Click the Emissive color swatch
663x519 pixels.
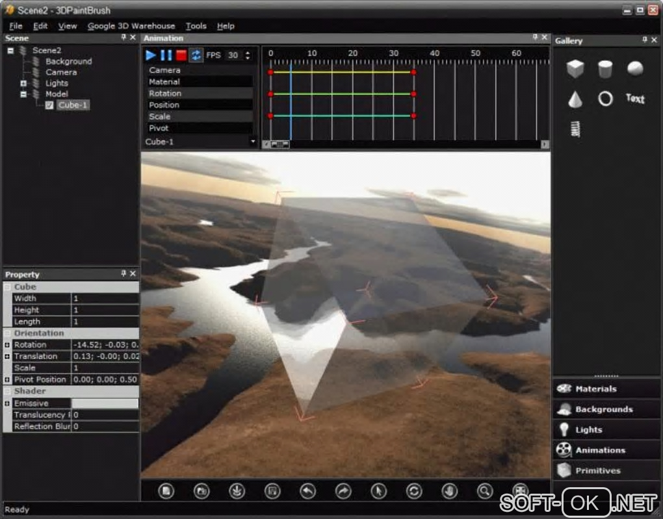coord(105,403)
